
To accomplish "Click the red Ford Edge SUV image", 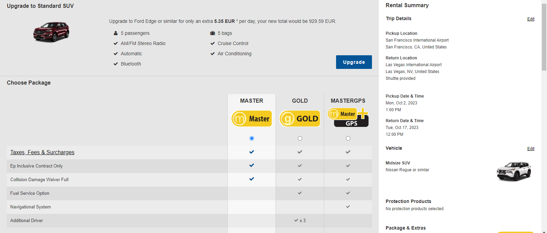I will tap(51, 32).
